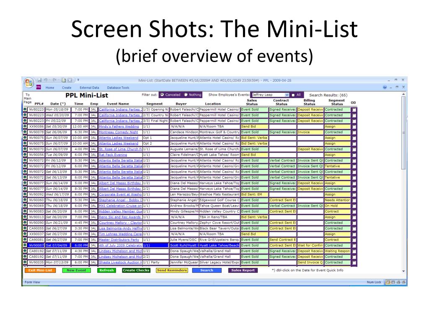Image resolution: width=429 pixels, height=322 pixels.
Task: Click arrow icon for Hidden Valley Member row
Action: pos(25,211)
